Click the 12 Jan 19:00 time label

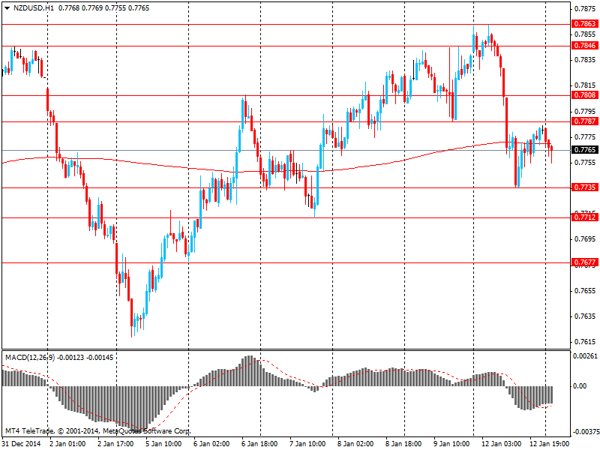tap(549, 444)
